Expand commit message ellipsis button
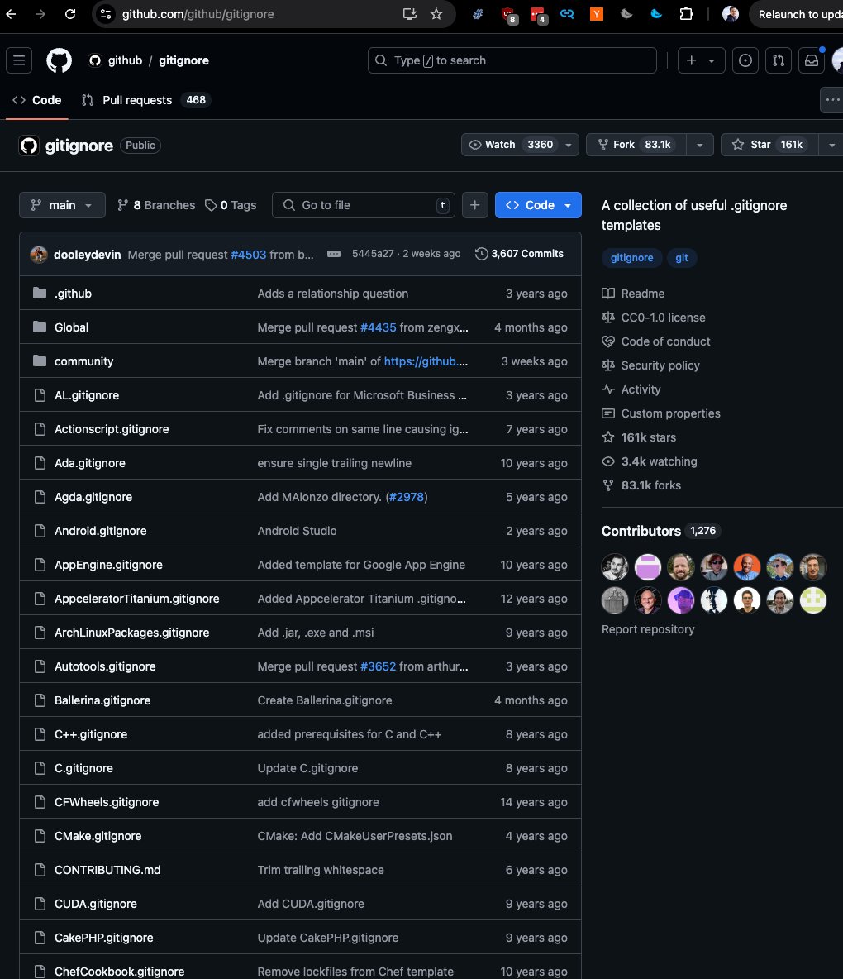Screen dimensions: 843x979 coord(334,254)
